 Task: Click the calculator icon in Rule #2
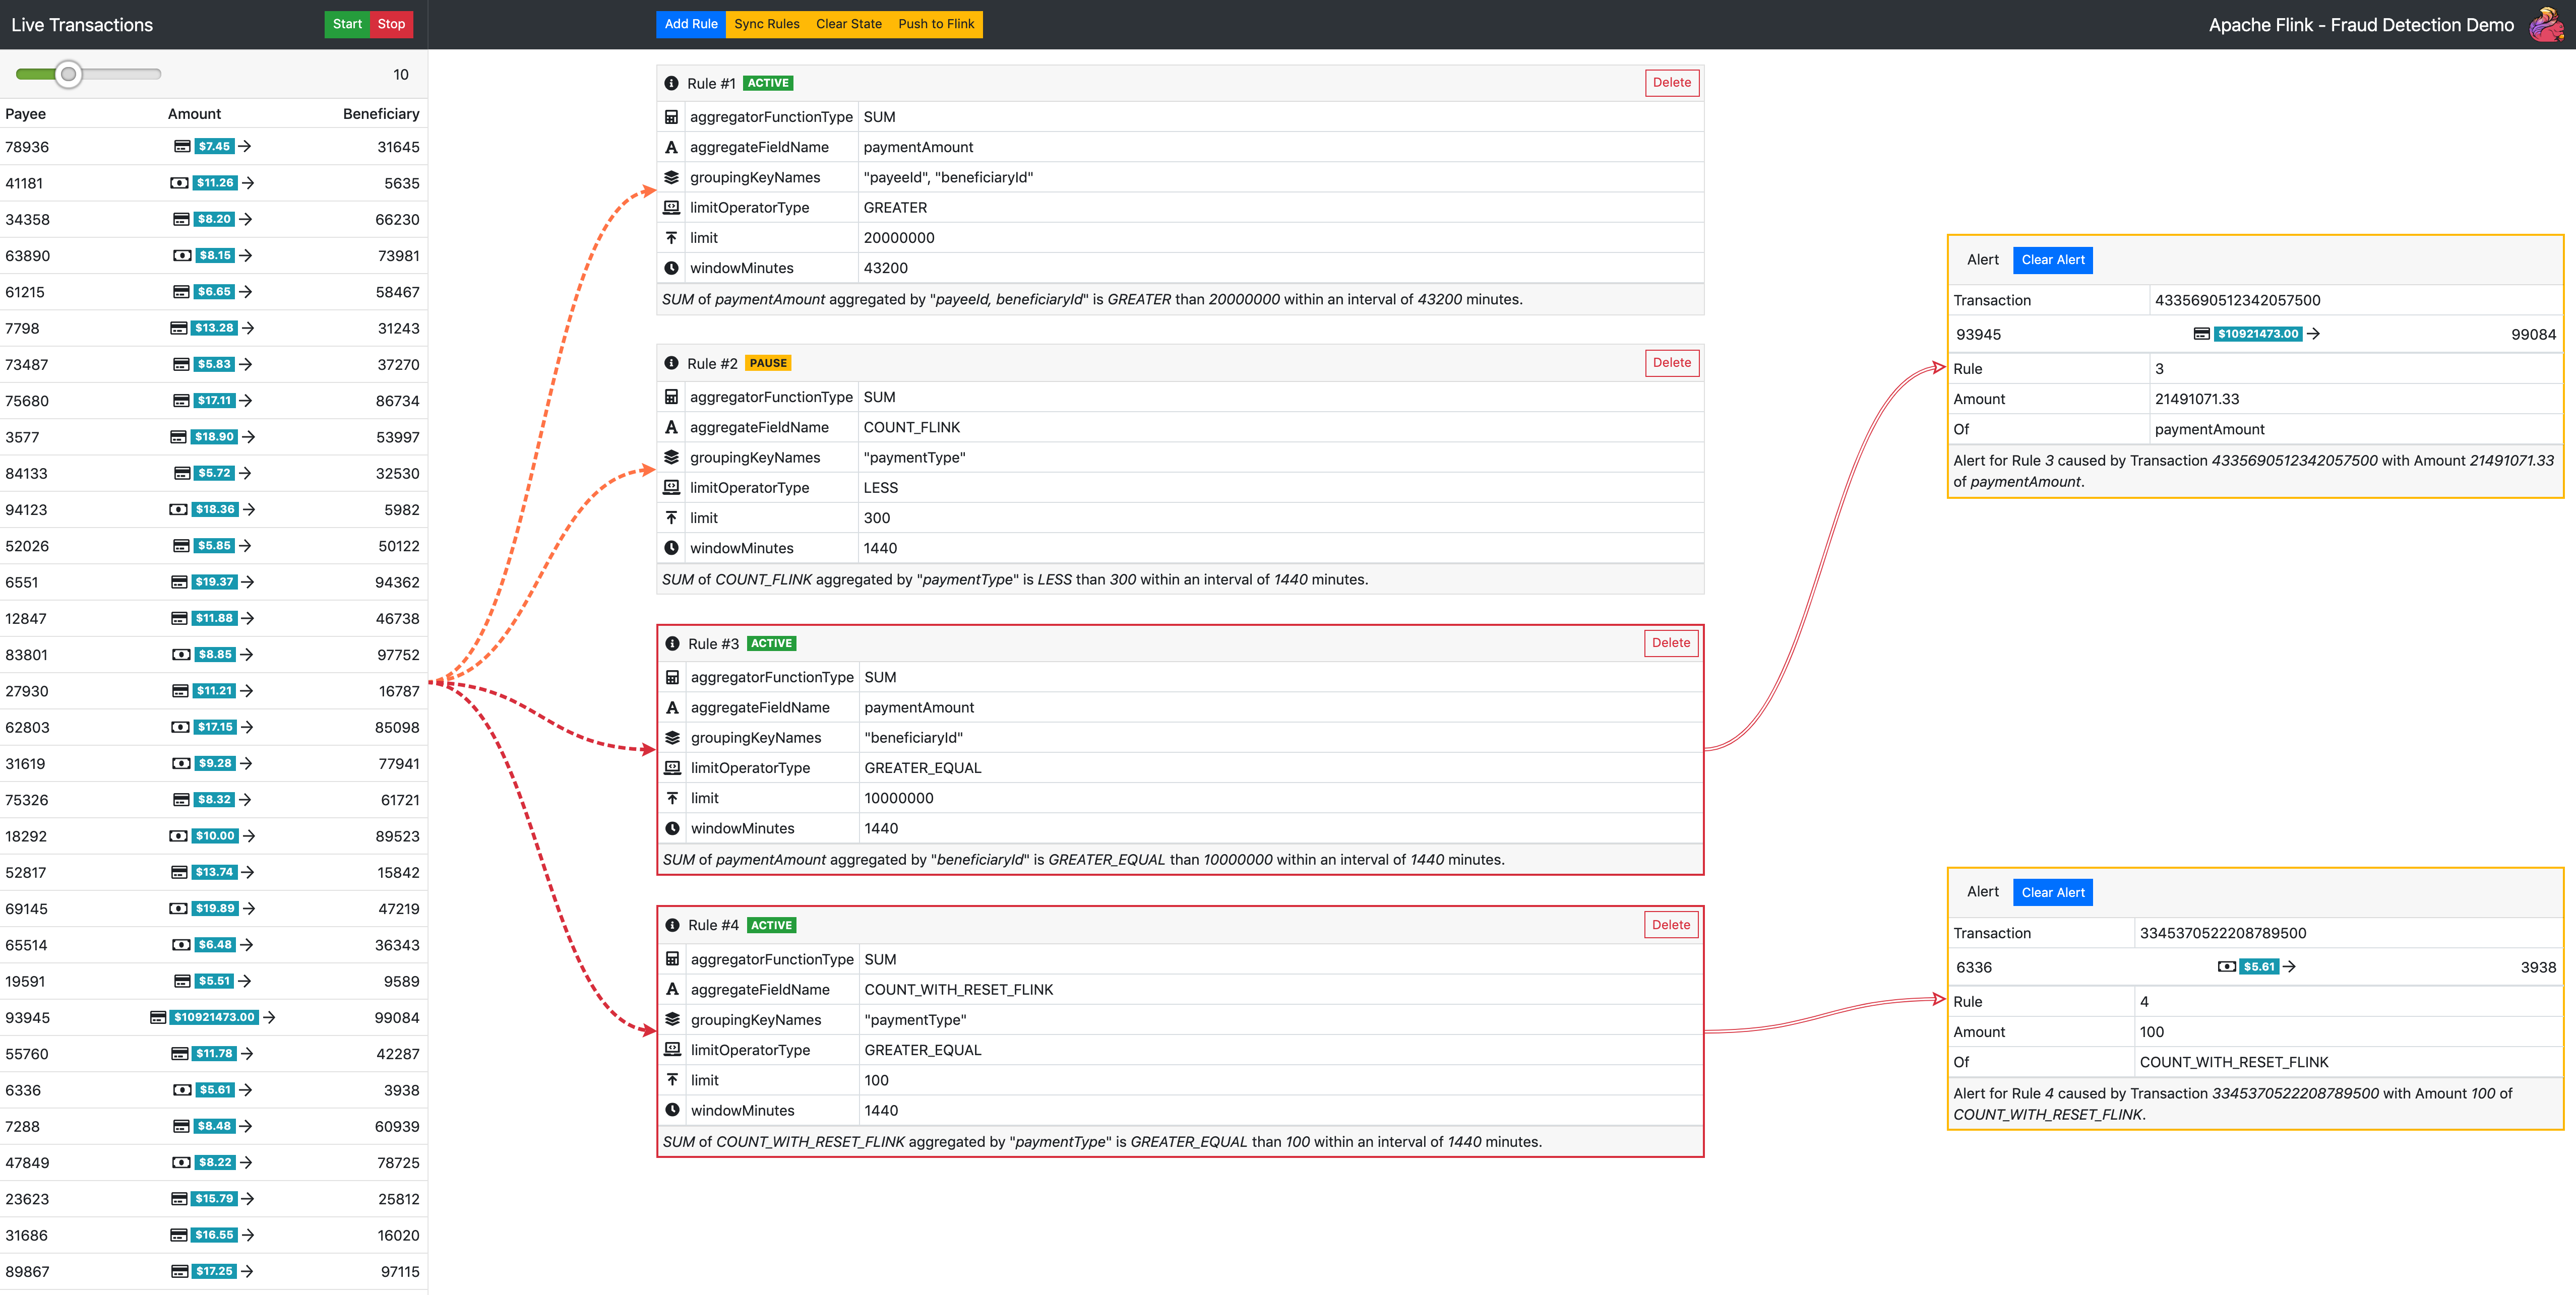click(671, 397)
